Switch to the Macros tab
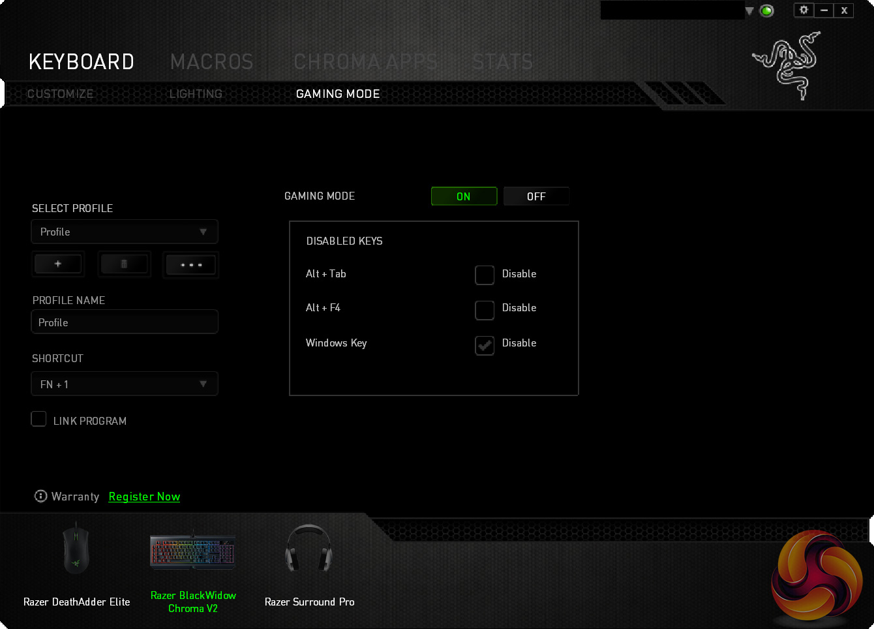This screenshot has width=874, height=629. point(211,62)
